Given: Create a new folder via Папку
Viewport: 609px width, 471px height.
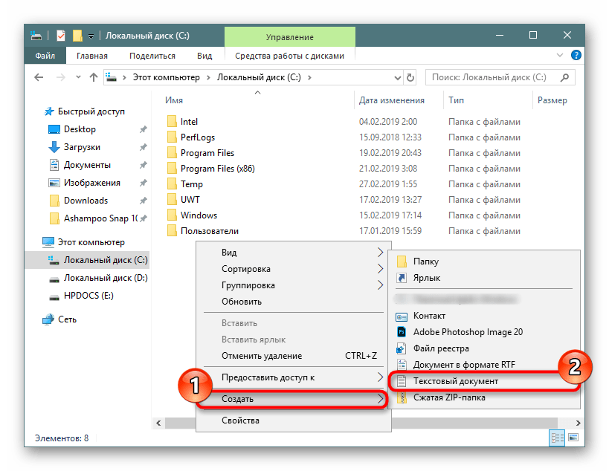Looking at the screenshot, I should pos(425,262).
